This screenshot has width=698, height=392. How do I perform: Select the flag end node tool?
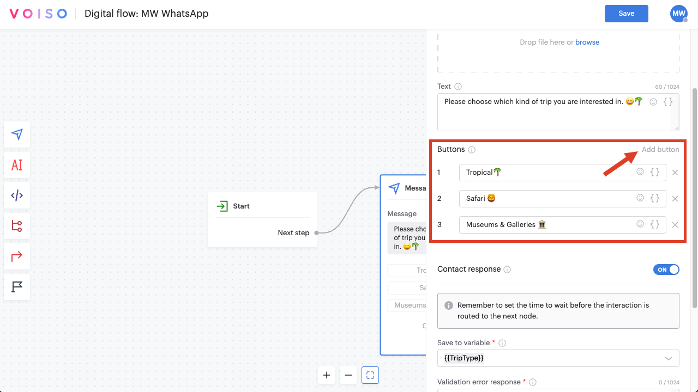17,287
